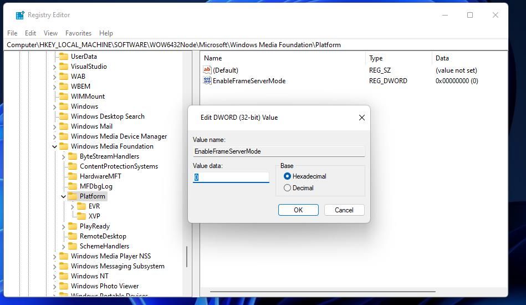Click the Value name field
This screenshot has height=305, width=526.
tap(279, 151)
